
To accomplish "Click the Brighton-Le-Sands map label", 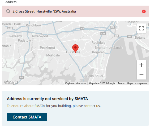I will click(109, 47).
